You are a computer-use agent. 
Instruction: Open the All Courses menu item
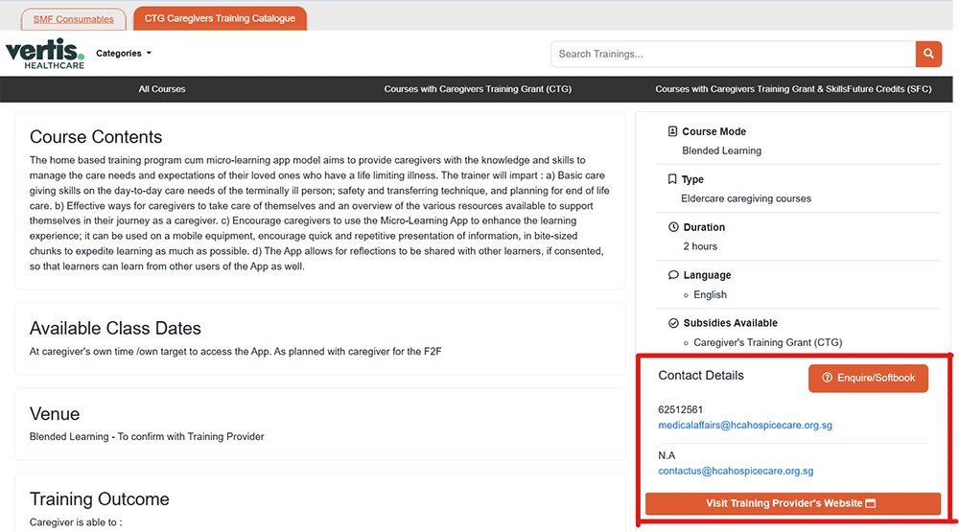point(162,89)
